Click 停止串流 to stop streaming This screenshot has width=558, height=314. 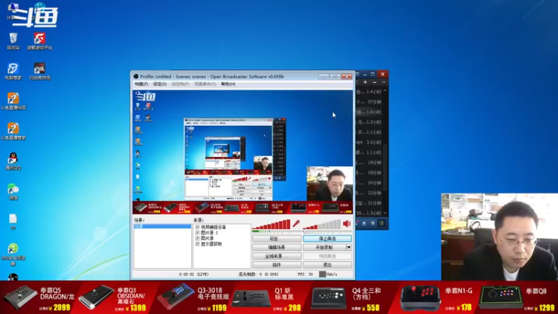click(327, 239)
